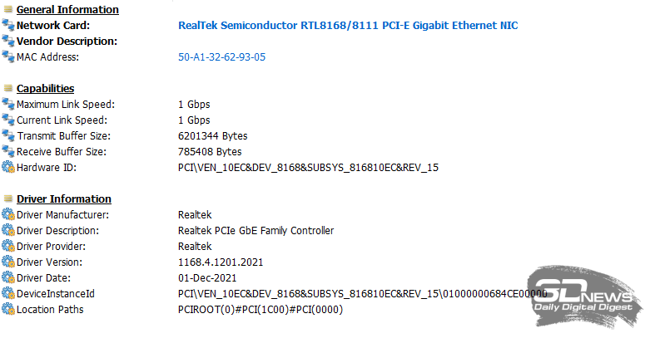Image resolution: width=655 pixels, height=343 pixels.
Task: Open the RealTek RTL8168/8111 network card link
Action: [x=348, y=26]
